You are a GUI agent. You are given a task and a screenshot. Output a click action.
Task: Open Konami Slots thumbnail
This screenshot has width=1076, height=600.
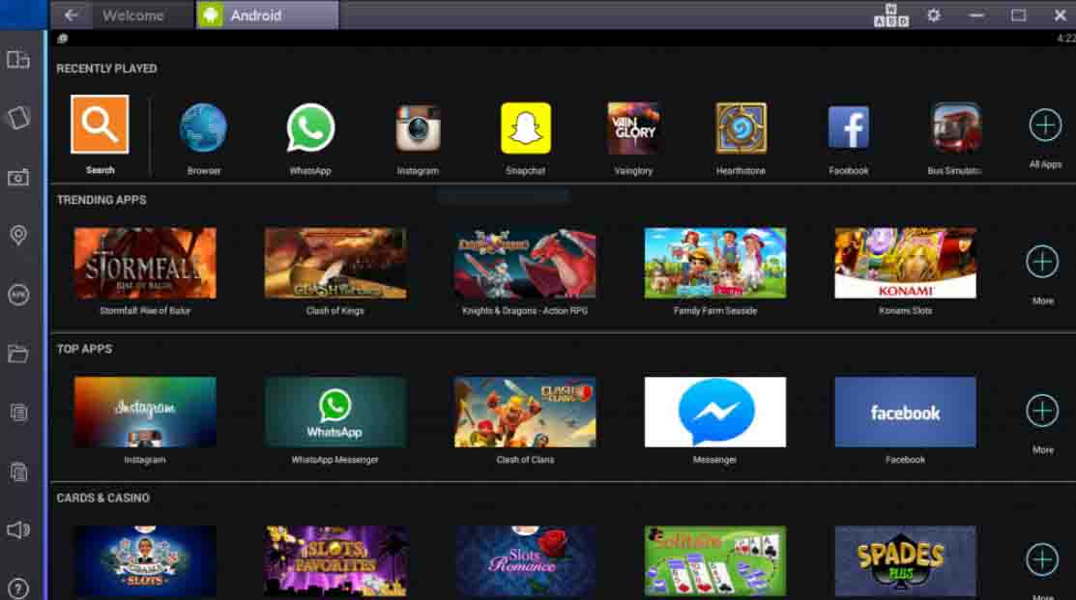tap(905, 264)
